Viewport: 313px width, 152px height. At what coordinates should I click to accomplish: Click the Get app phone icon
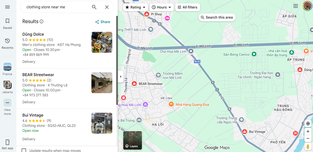pos(7,142)
